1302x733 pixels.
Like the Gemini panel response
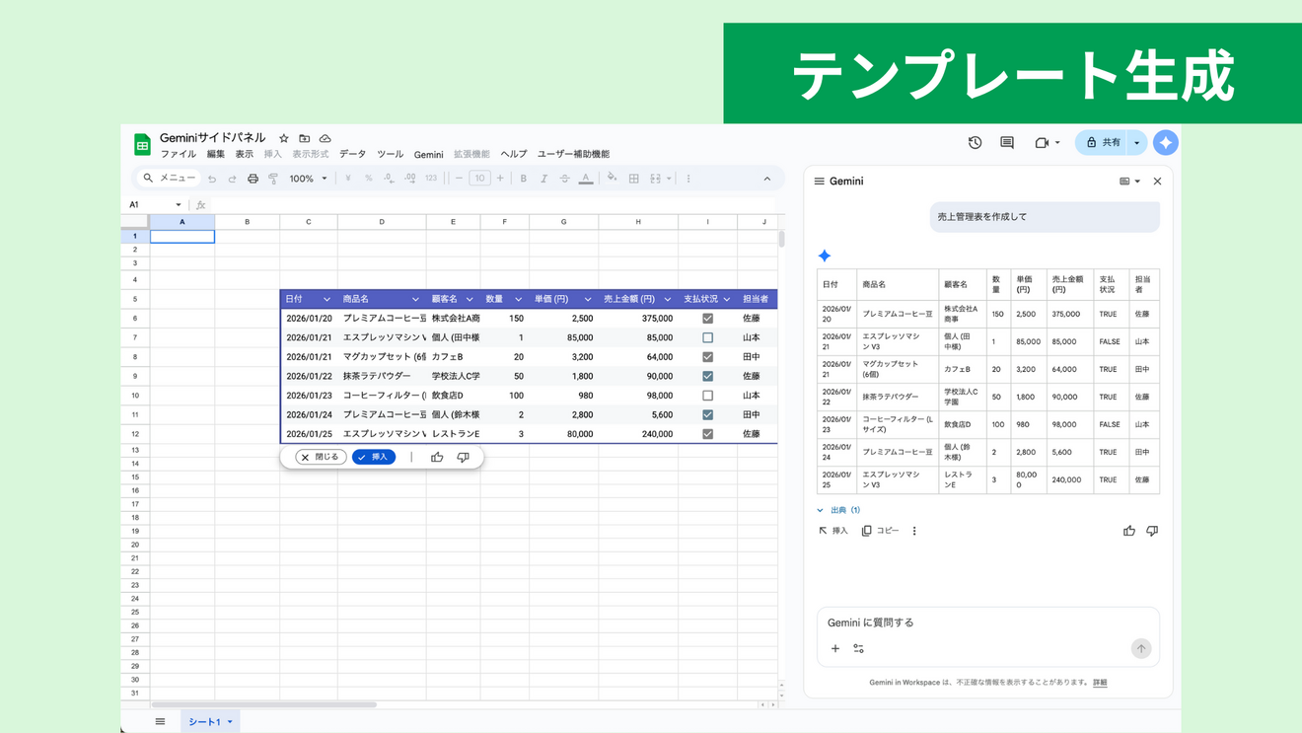coord(1128,531)
